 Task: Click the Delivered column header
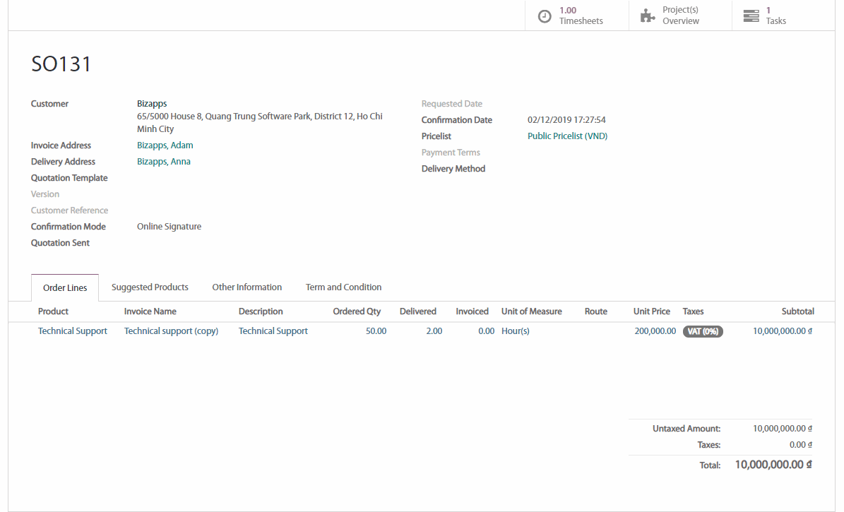coord(417,311)
